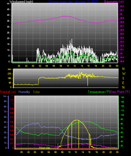
Task: Click rainfall axis value "0.6"
Action: [x=12, y=122]
